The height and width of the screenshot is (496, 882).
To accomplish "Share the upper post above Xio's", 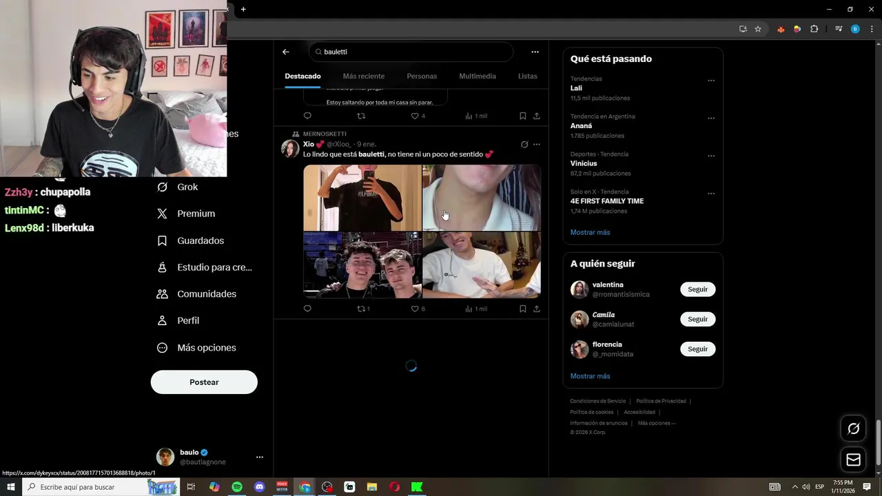I will coord(537,116).
